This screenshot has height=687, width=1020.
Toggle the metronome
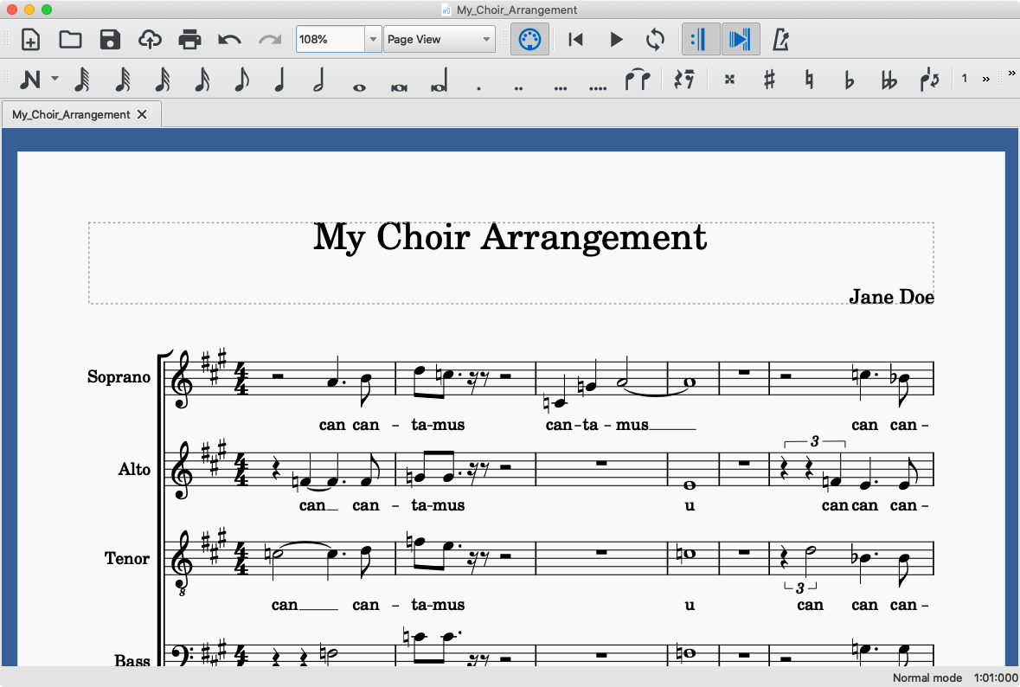pos(781,40)
